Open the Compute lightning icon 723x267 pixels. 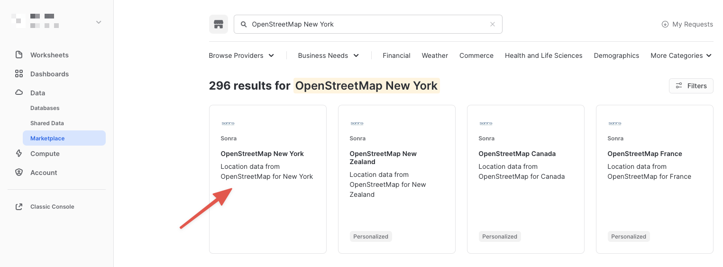click(19, 153)
